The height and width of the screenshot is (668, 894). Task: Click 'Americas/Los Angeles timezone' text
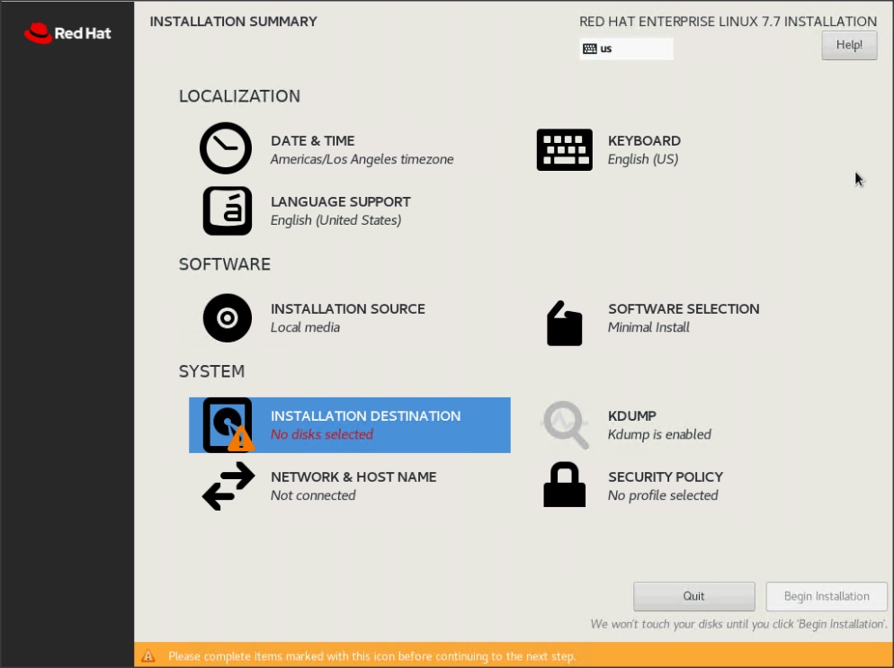point(362,160)
